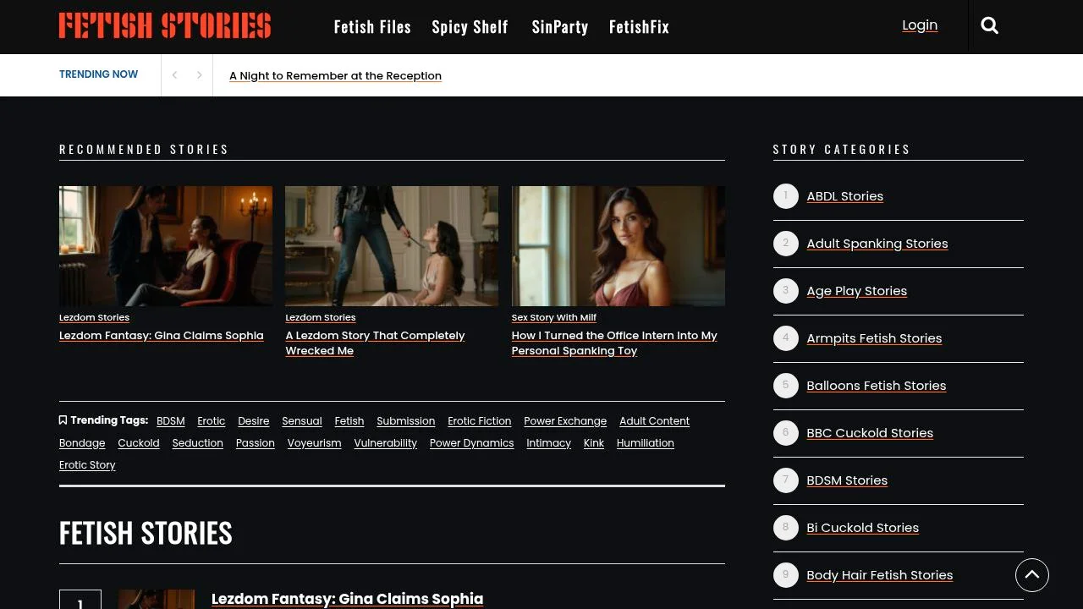
Task: Click the Age Play Stories category entry
Action: (856, 290)
